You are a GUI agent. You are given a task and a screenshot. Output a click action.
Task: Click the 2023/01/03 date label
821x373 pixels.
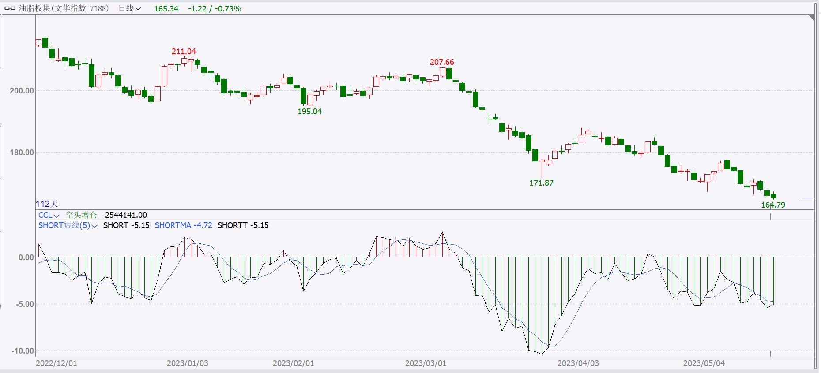(x=188, y=363)
